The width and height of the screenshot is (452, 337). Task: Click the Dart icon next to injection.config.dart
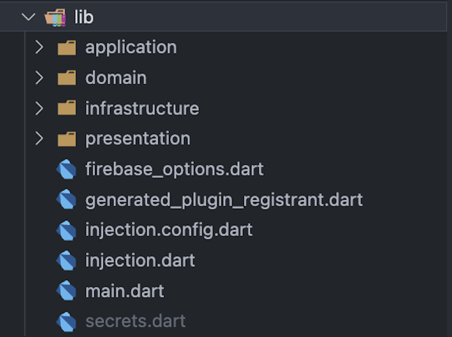[x=68, y=230]
